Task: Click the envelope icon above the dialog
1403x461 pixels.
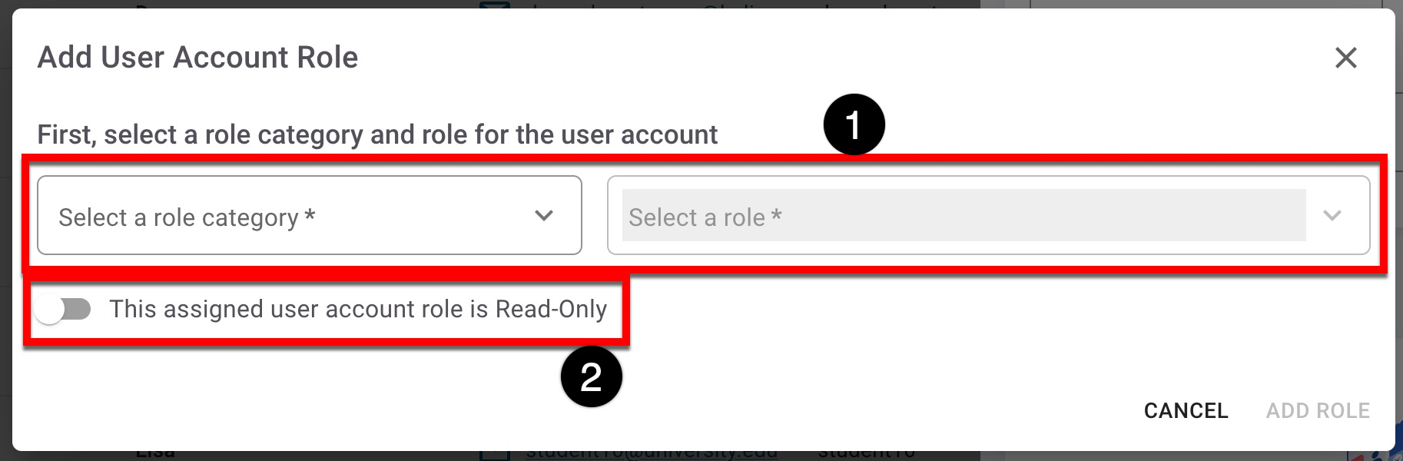Action: coord(494,5)
